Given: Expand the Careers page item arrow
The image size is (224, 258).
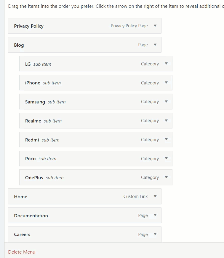Looking at the screenshot, I should 155,234.
